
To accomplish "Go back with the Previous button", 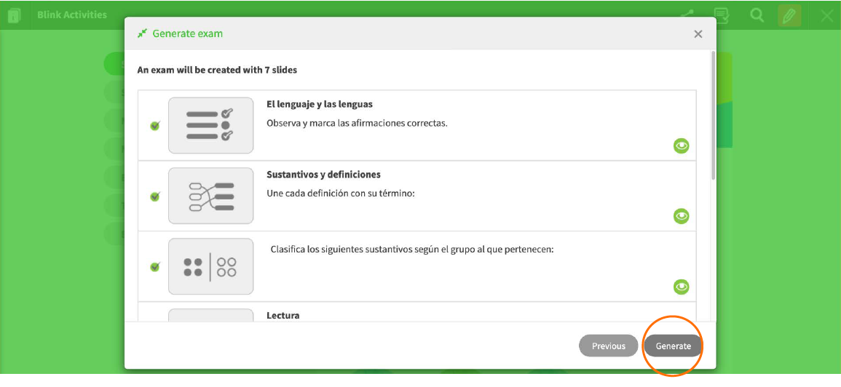I will pos(608,346).
